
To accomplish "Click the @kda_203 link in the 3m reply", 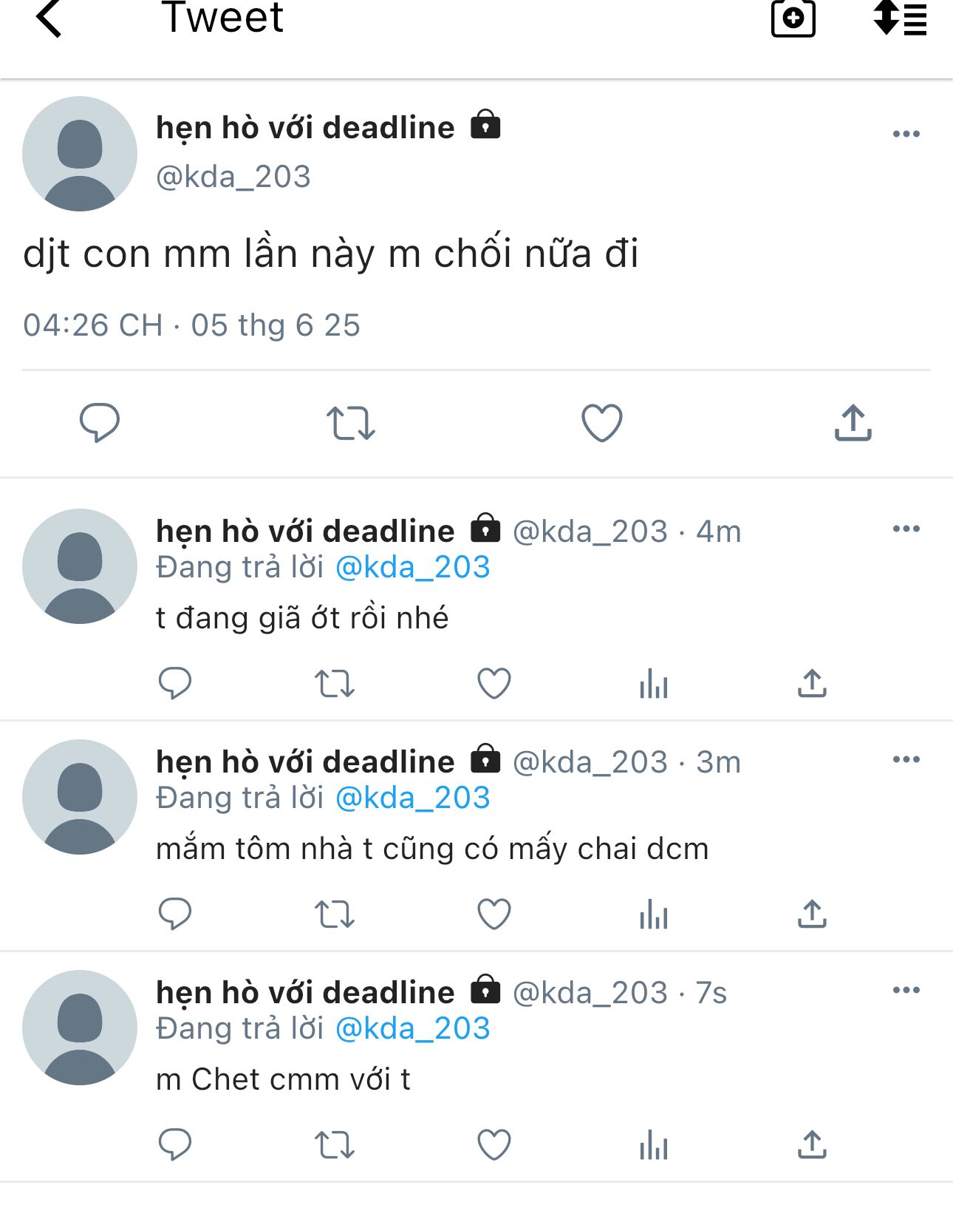I will [413, 798].
